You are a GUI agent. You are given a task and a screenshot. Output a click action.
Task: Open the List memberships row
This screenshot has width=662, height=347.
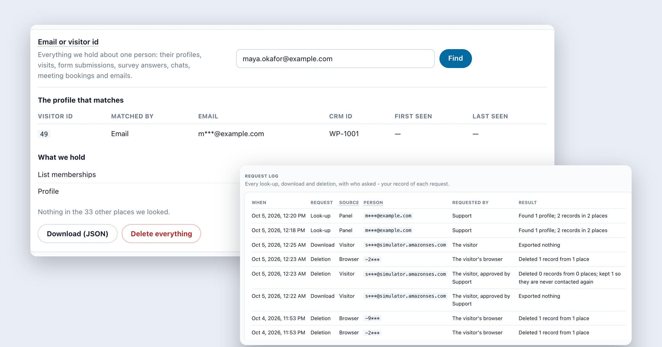pyautogui.click(x=139, y=175)
